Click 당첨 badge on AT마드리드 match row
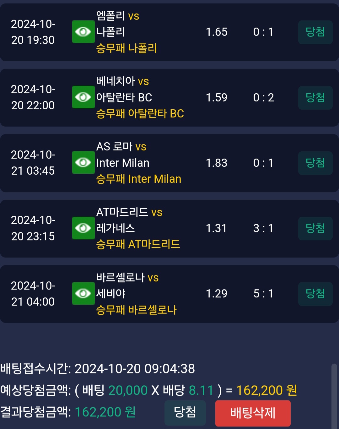 click(315, 228)
